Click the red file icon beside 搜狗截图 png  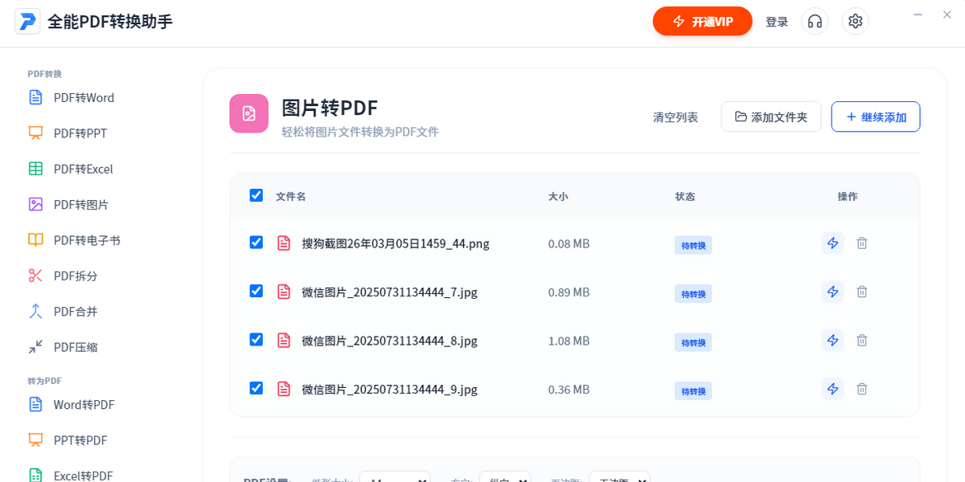point(284,243)
